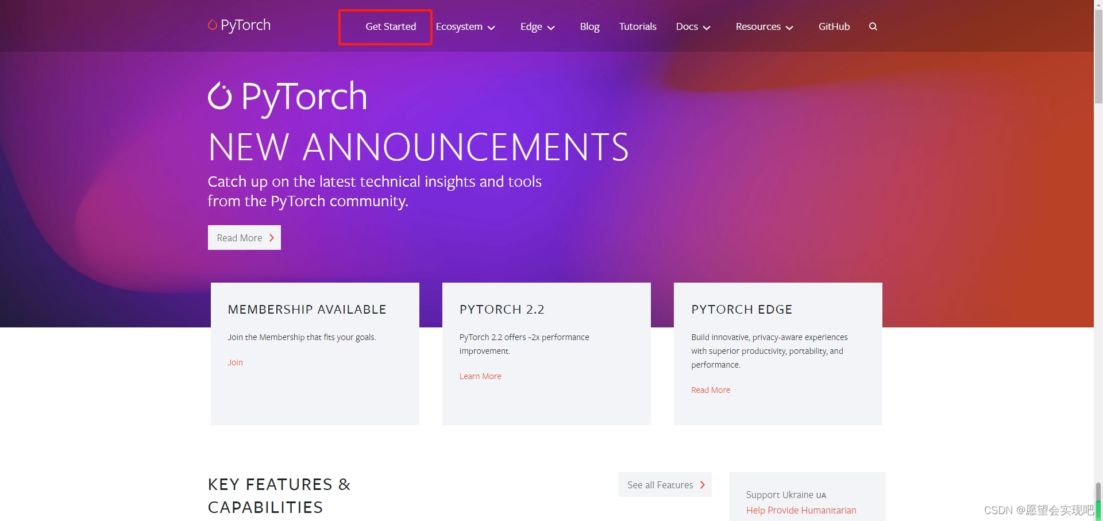This screenshot has width=1103, height=521.
Task: Expand the Ecosystem dropdown
Action: tap(491, 27)
